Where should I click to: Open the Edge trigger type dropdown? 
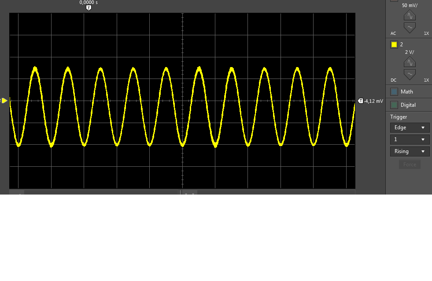click(x=410, y=127)
